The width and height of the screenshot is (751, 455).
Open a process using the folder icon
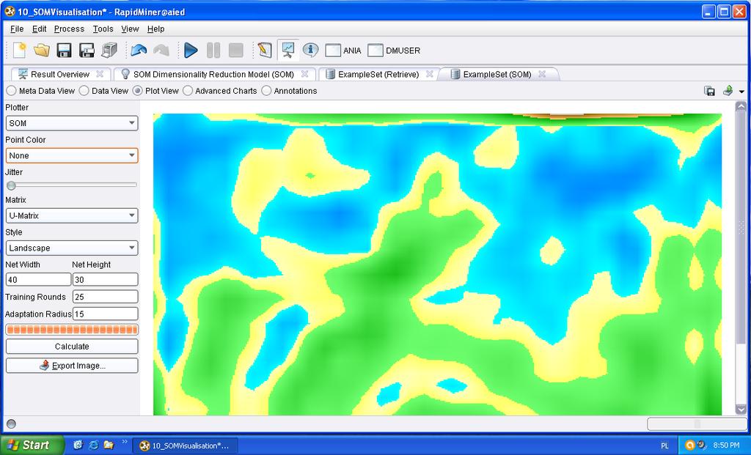click(x=42, y=50)
